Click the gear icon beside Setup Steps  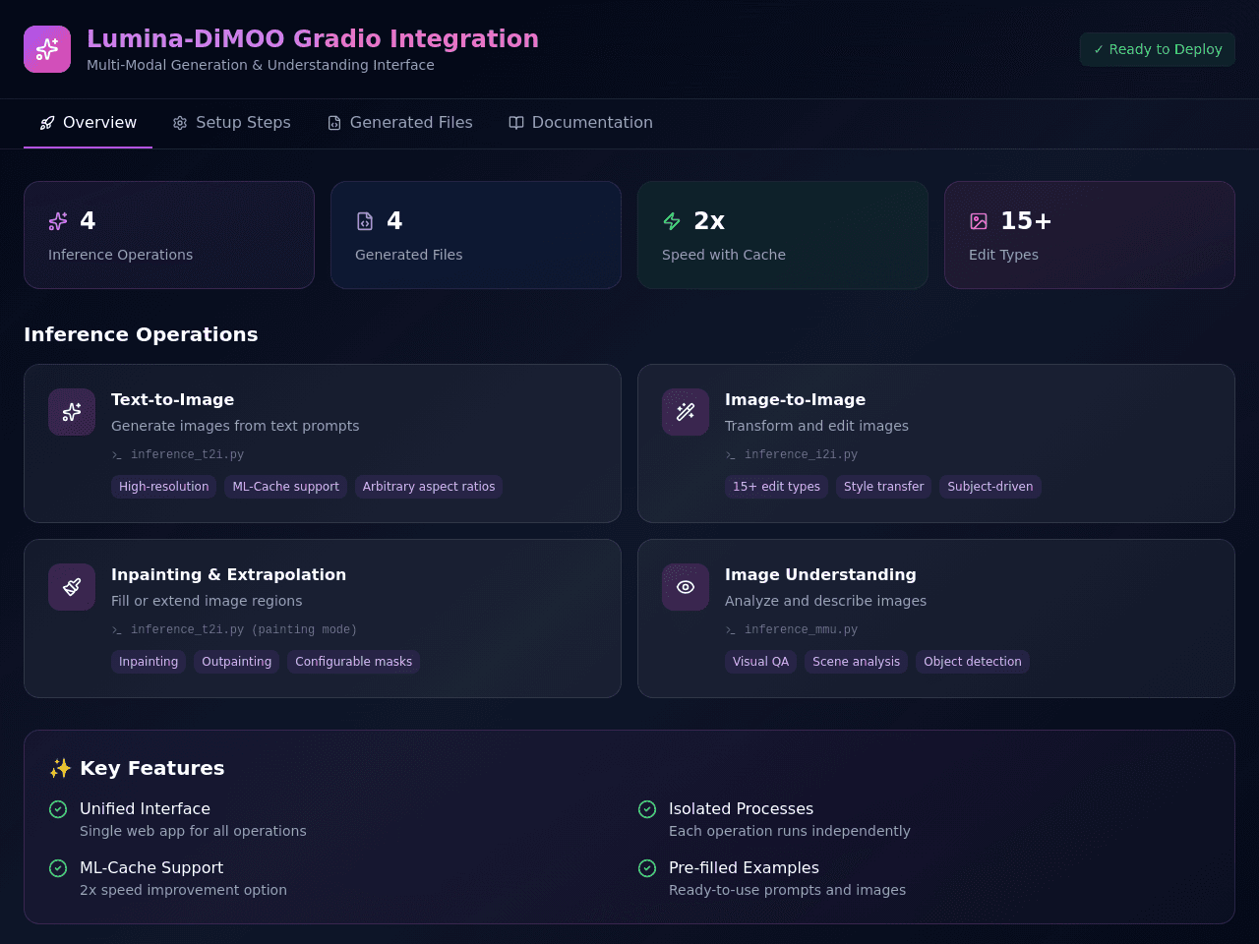pyautogui.click(x=180, y=123)
